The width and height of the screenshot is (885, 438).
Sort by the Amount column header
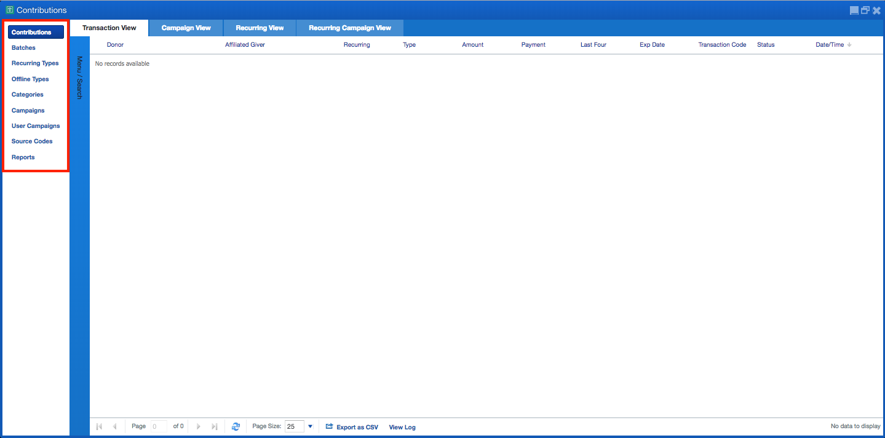(473, 45)
